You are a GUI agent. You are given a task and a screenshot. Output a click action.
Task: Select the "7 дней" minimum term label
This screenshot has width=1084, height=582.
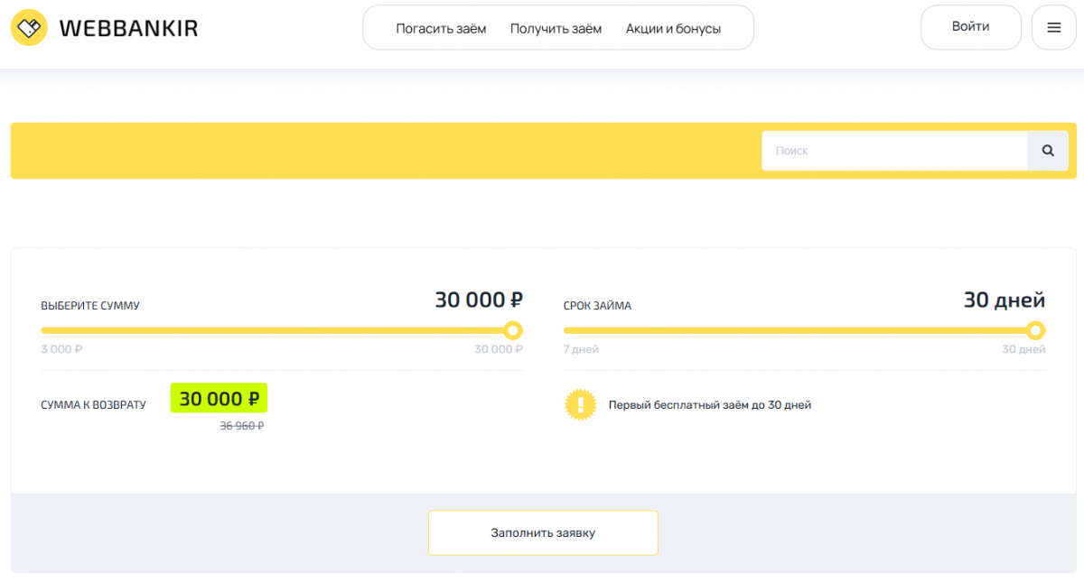581,349
